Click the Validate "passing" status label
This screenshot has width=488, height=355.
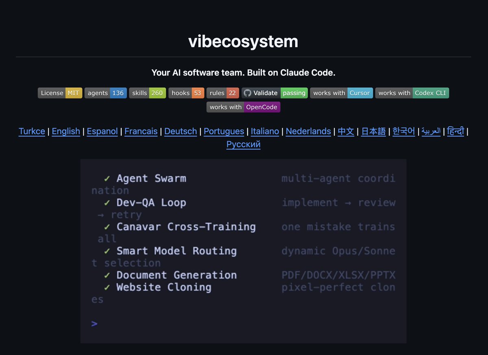[x=294, y=93]
